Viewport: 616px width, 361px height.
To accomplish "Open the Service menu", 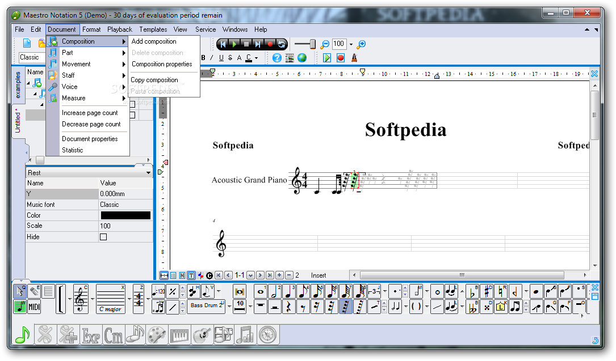I will [x=206, y=29].
